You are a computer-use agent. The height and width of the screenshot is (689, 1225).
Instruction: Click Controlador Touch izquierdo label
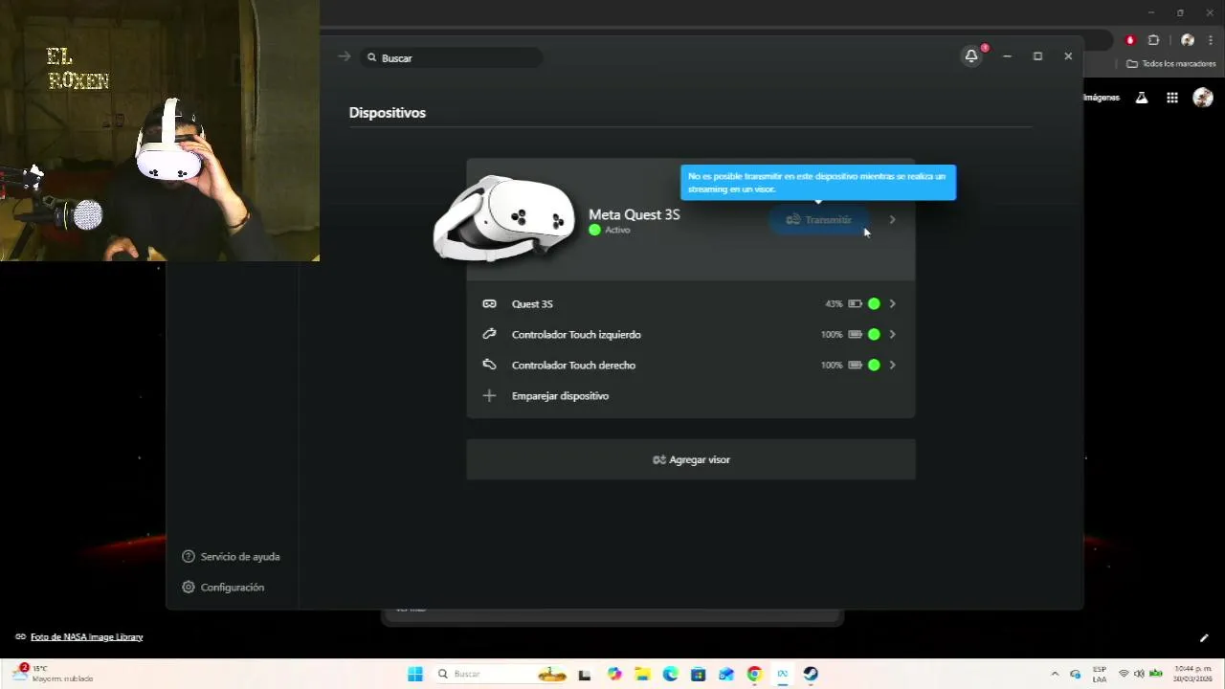tap(576, 334)
